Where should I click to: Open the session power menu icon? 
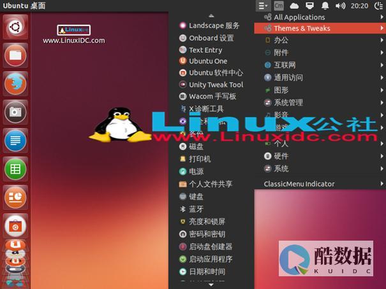pos(378,6)
